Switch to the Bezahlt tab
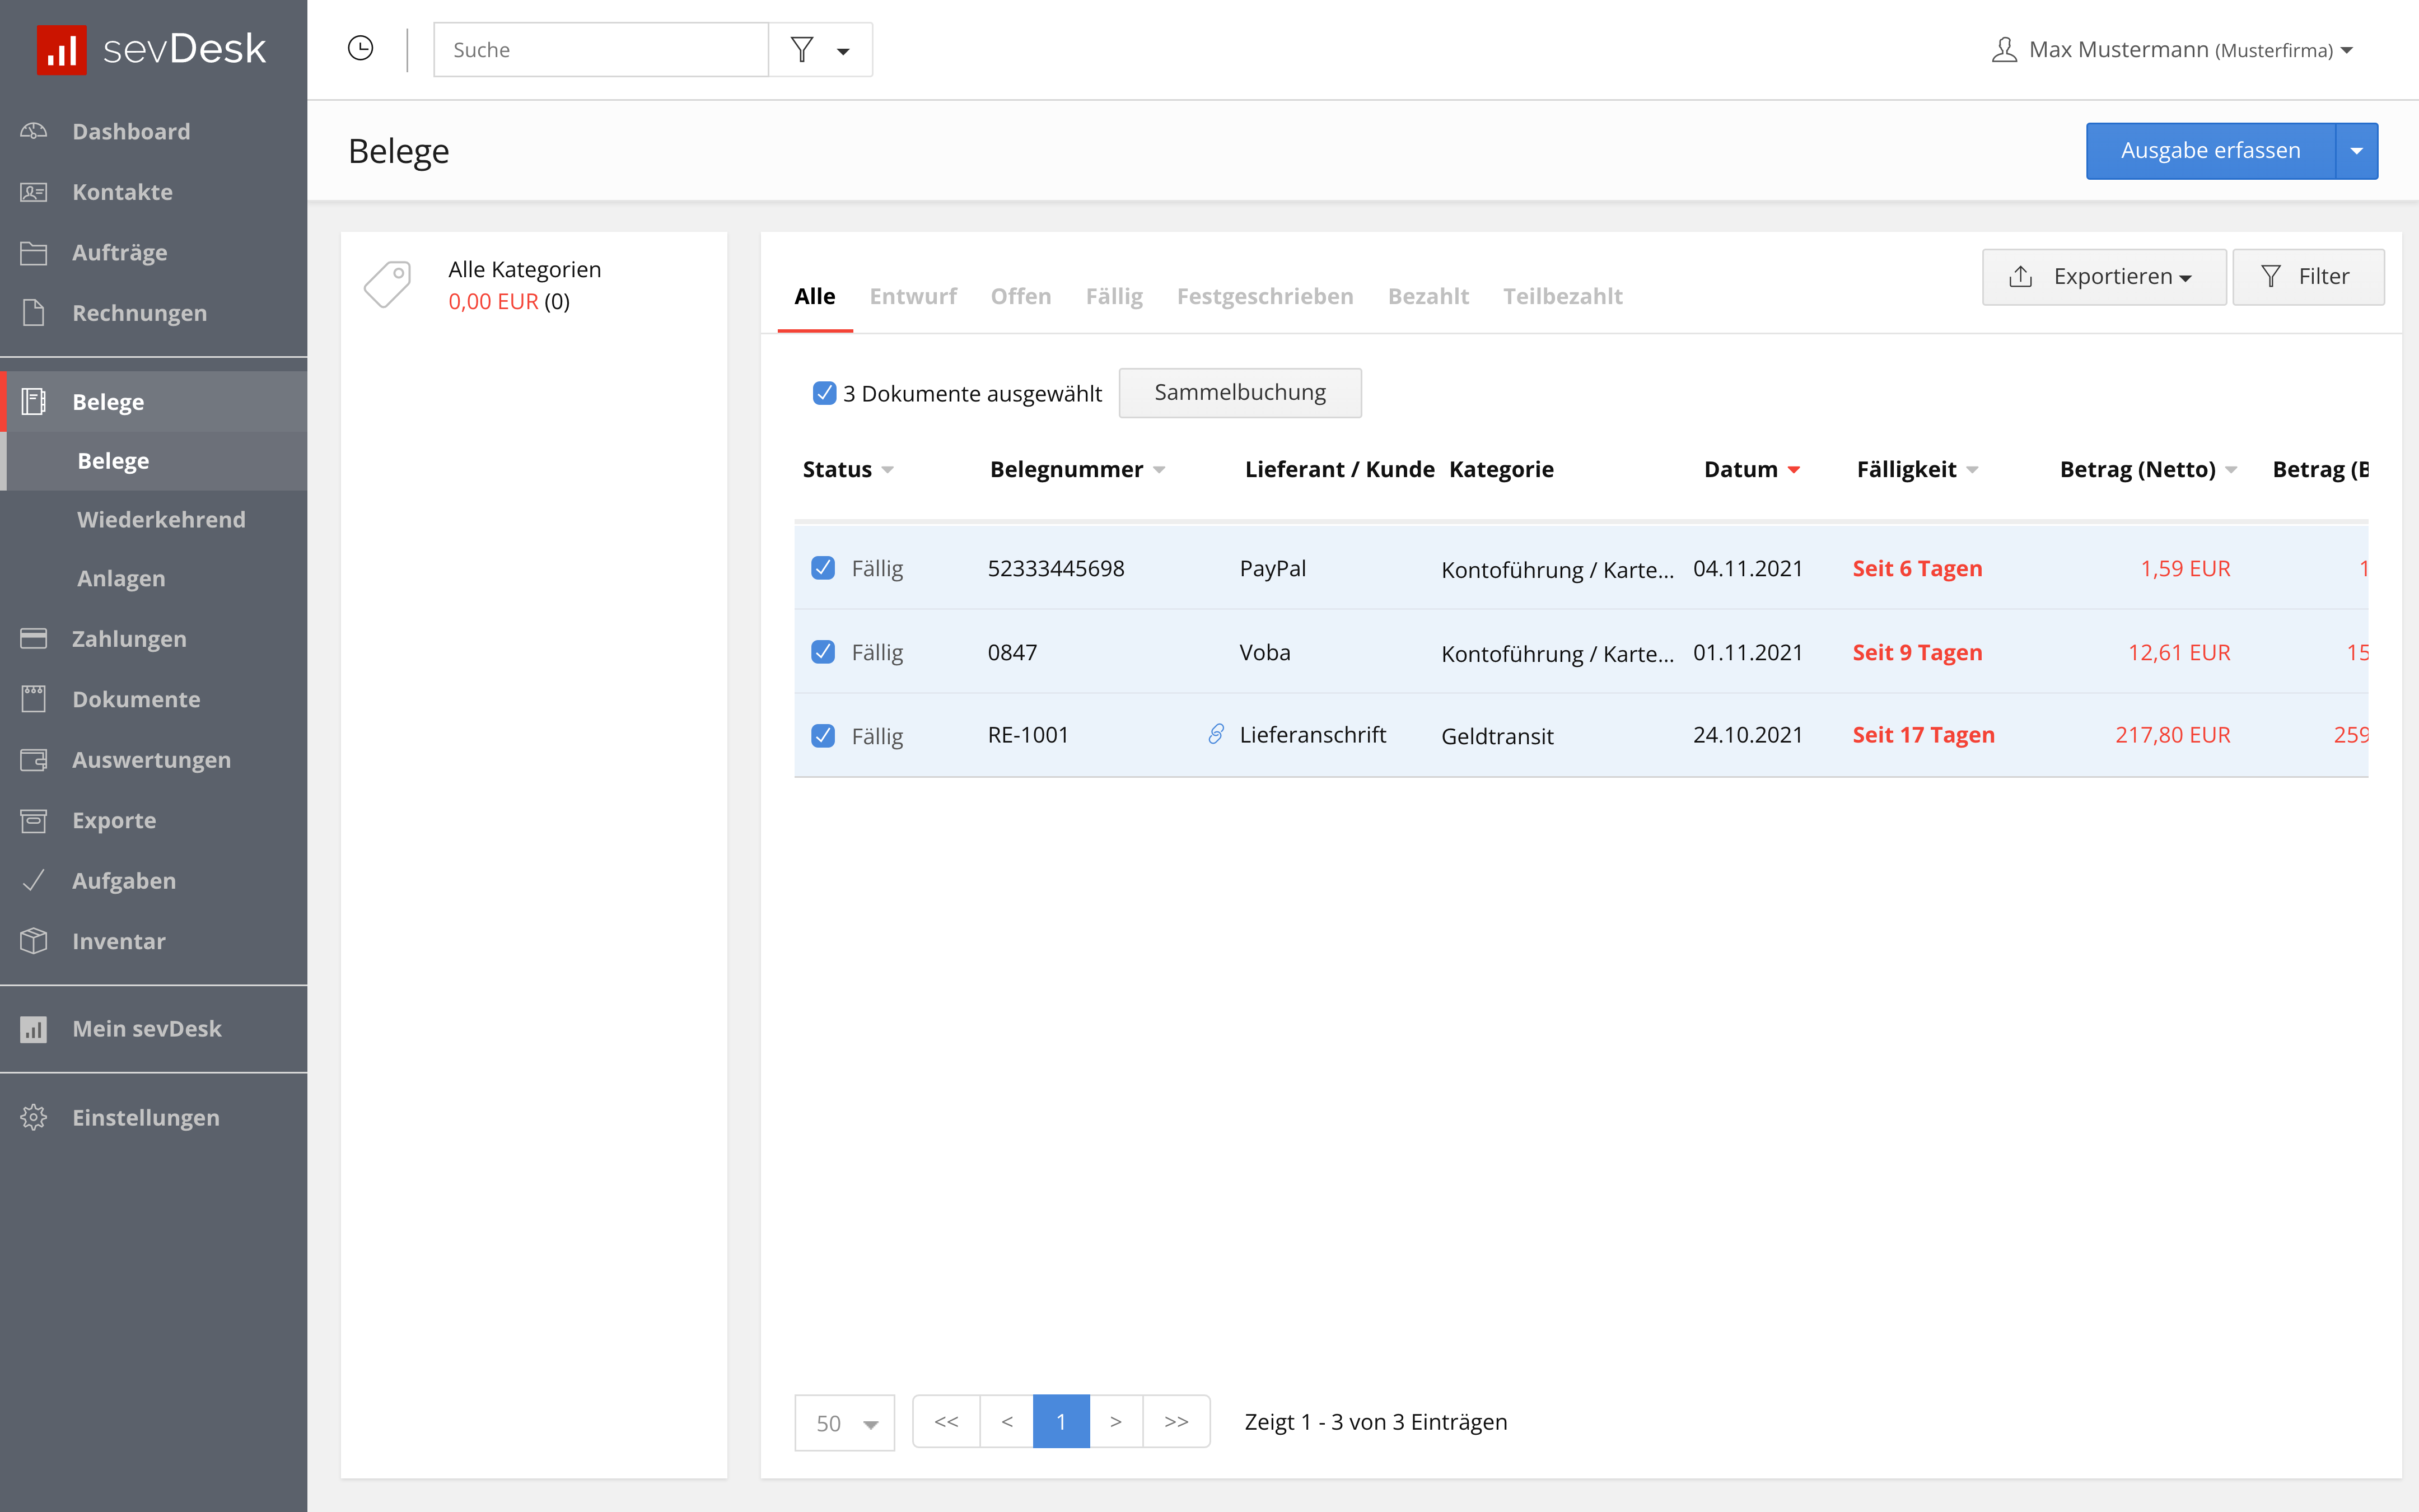Screen dimensions: 2419x1512 coord(1427,296)
